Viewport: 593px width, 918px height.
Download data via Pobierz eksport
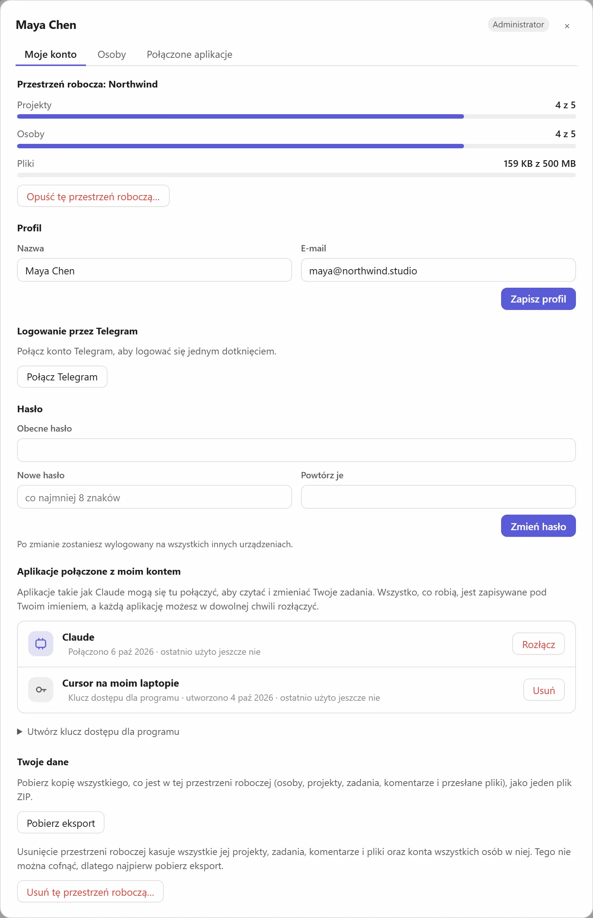pos(61,822)
